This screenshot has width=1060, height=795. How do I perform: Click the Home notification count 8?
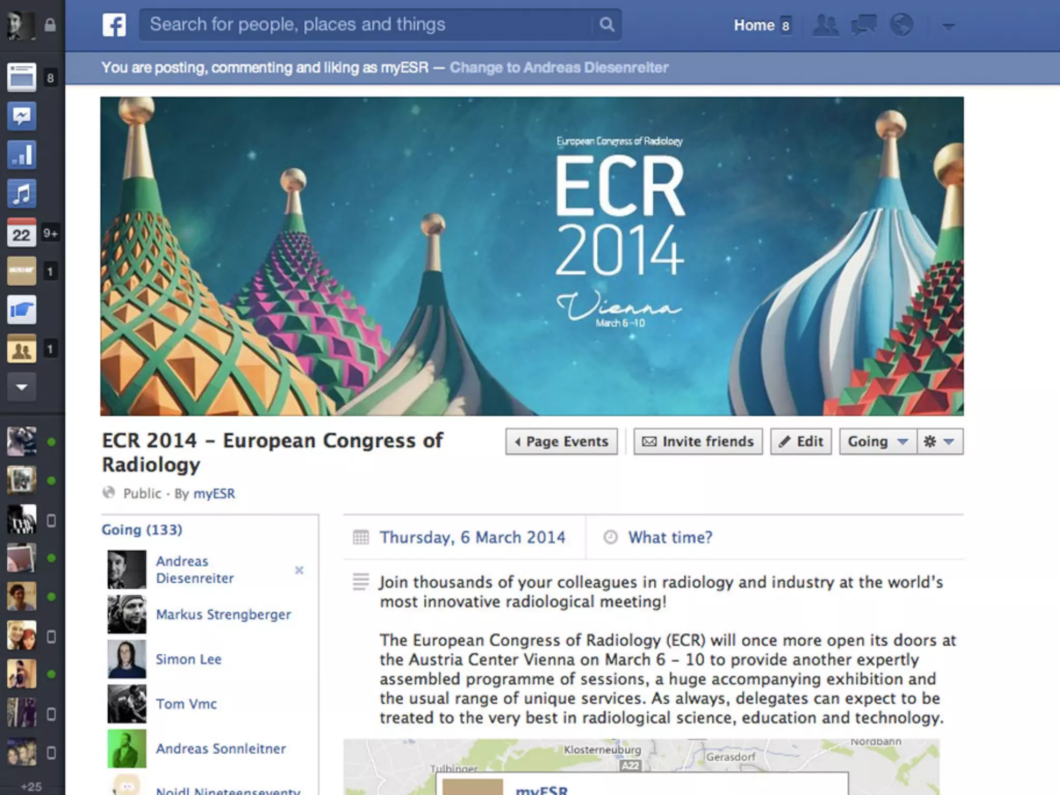click(786, 25)
